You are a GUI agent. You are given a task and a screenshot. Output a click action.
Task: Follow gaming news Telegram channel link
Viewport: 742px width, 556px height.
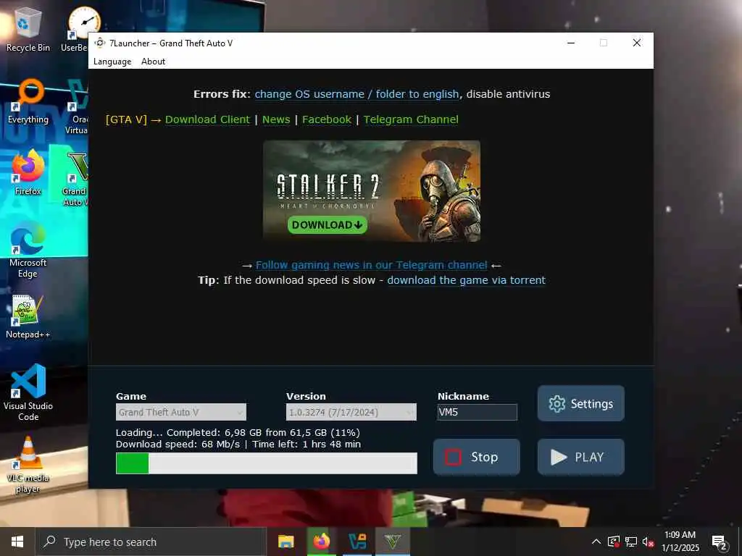click(372, 265)
